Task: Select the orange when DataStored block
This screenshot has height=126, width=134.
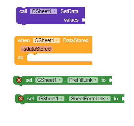Action: tap(53, 51)
